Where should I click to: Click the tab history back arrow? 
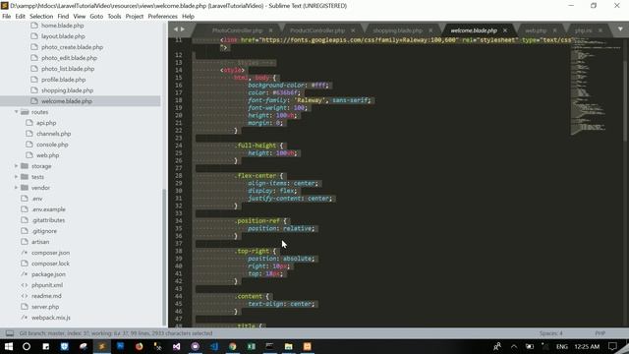[x=175, y=29]
